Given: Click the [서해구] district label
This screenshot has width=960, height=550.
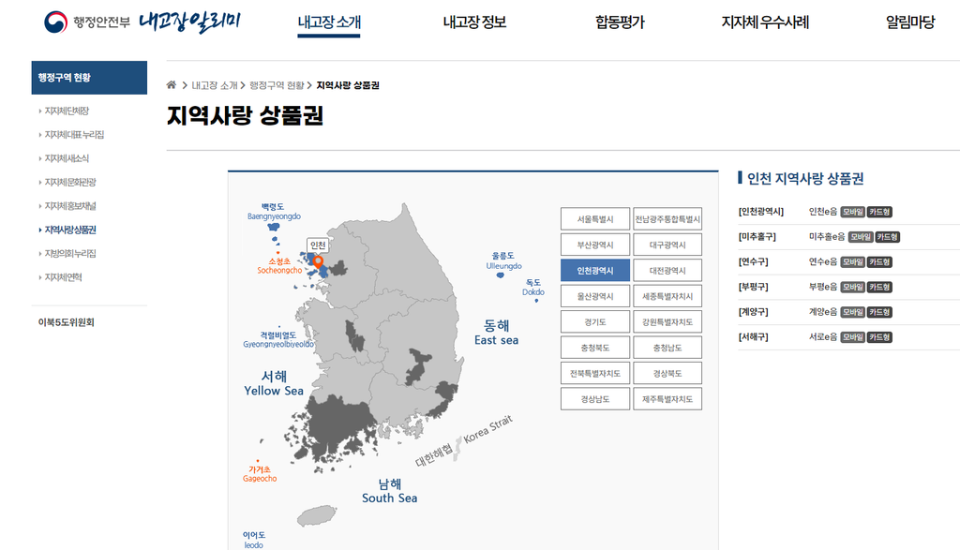Looking at the screenshot, I should (753, 337).
